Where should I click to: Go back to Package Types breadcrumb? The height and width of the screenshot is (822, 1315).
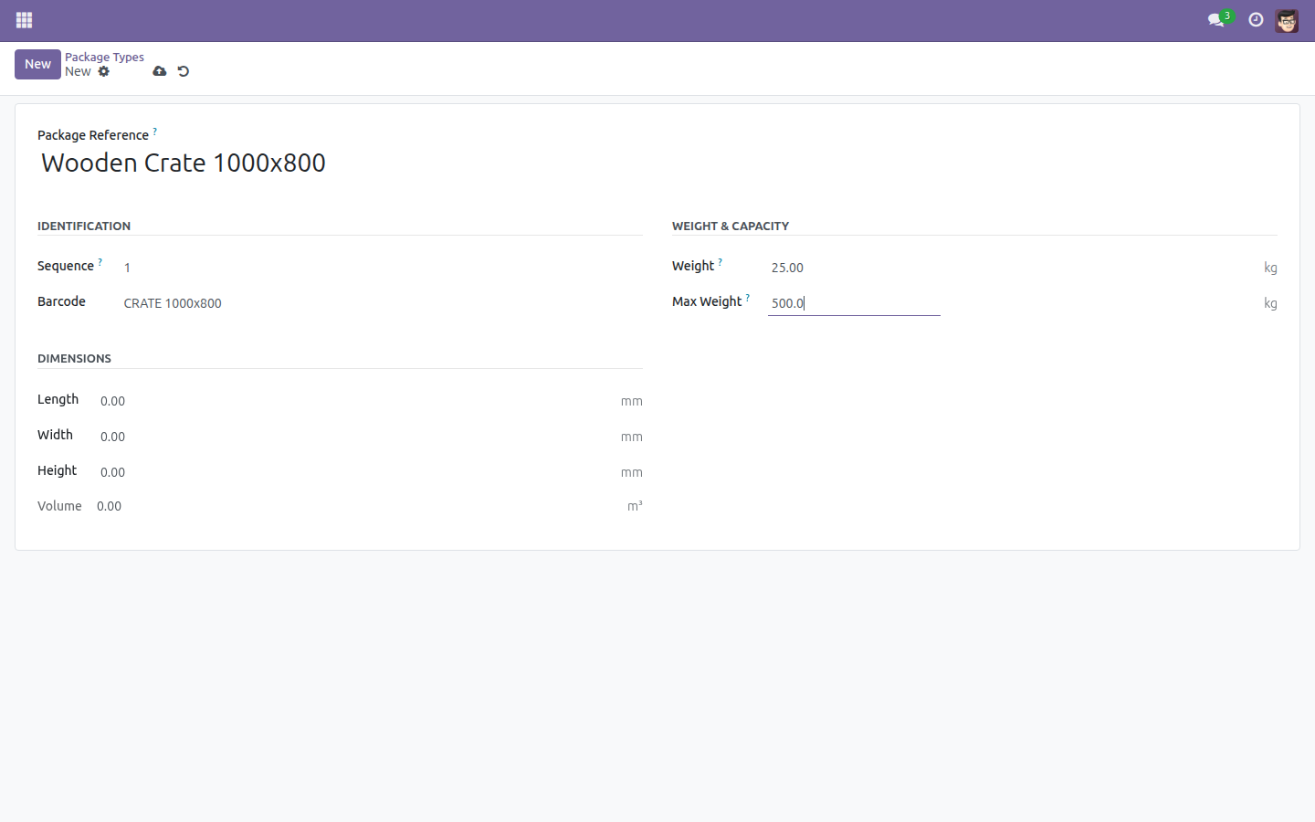pyautogui.click(x=104, y=57)
